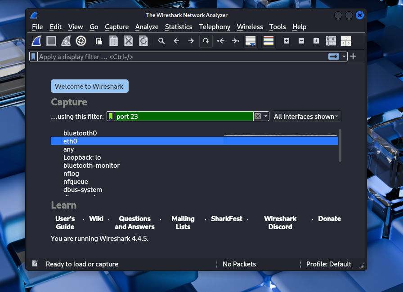Image resolution: width=403 pixels, height=292 pixels.
Task: Open the Edit menu
Action: tap(55, 27)
